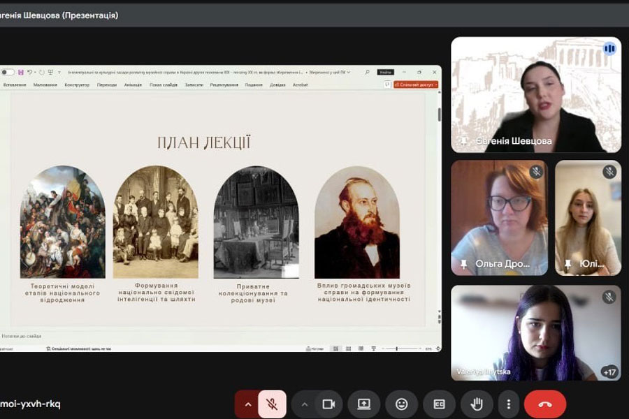Screen dimensions: 629x419
Task: Click the muted mic icon on Valeriya's tile
Action: point(609,297)
